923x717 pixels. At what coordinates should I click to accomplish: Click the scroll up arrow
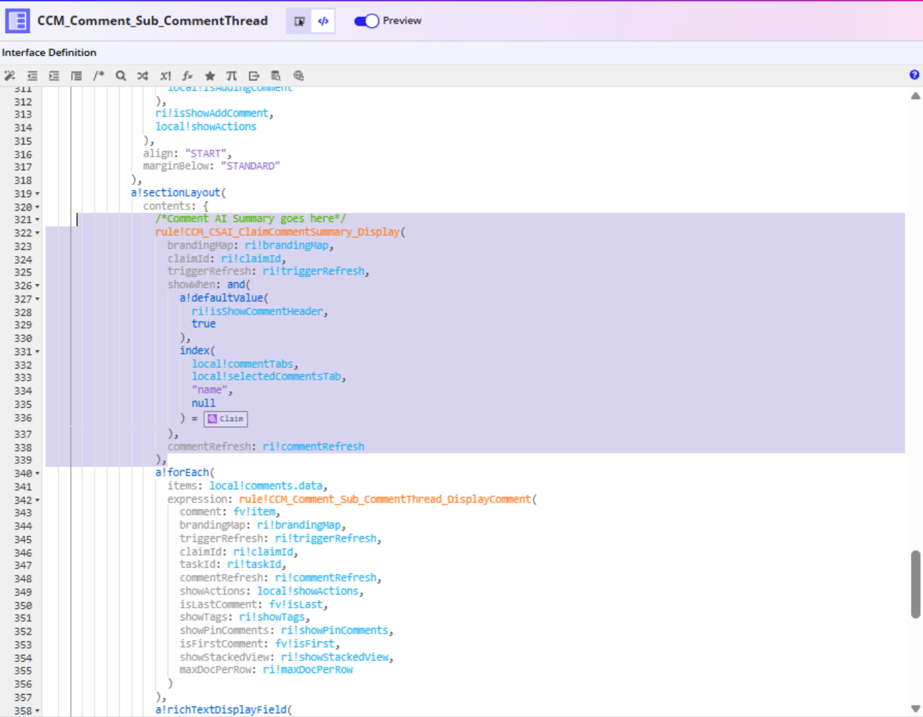click(x=916, y=96)
